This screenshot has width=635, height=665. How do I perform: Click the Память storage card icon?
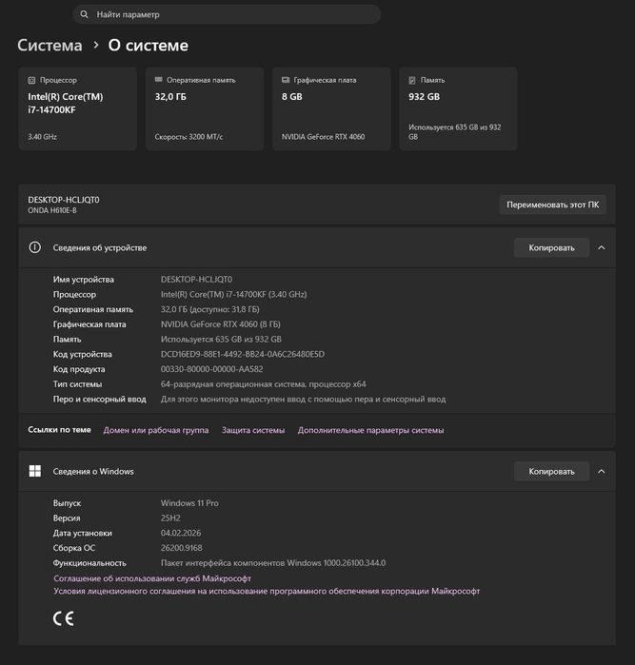412,80
